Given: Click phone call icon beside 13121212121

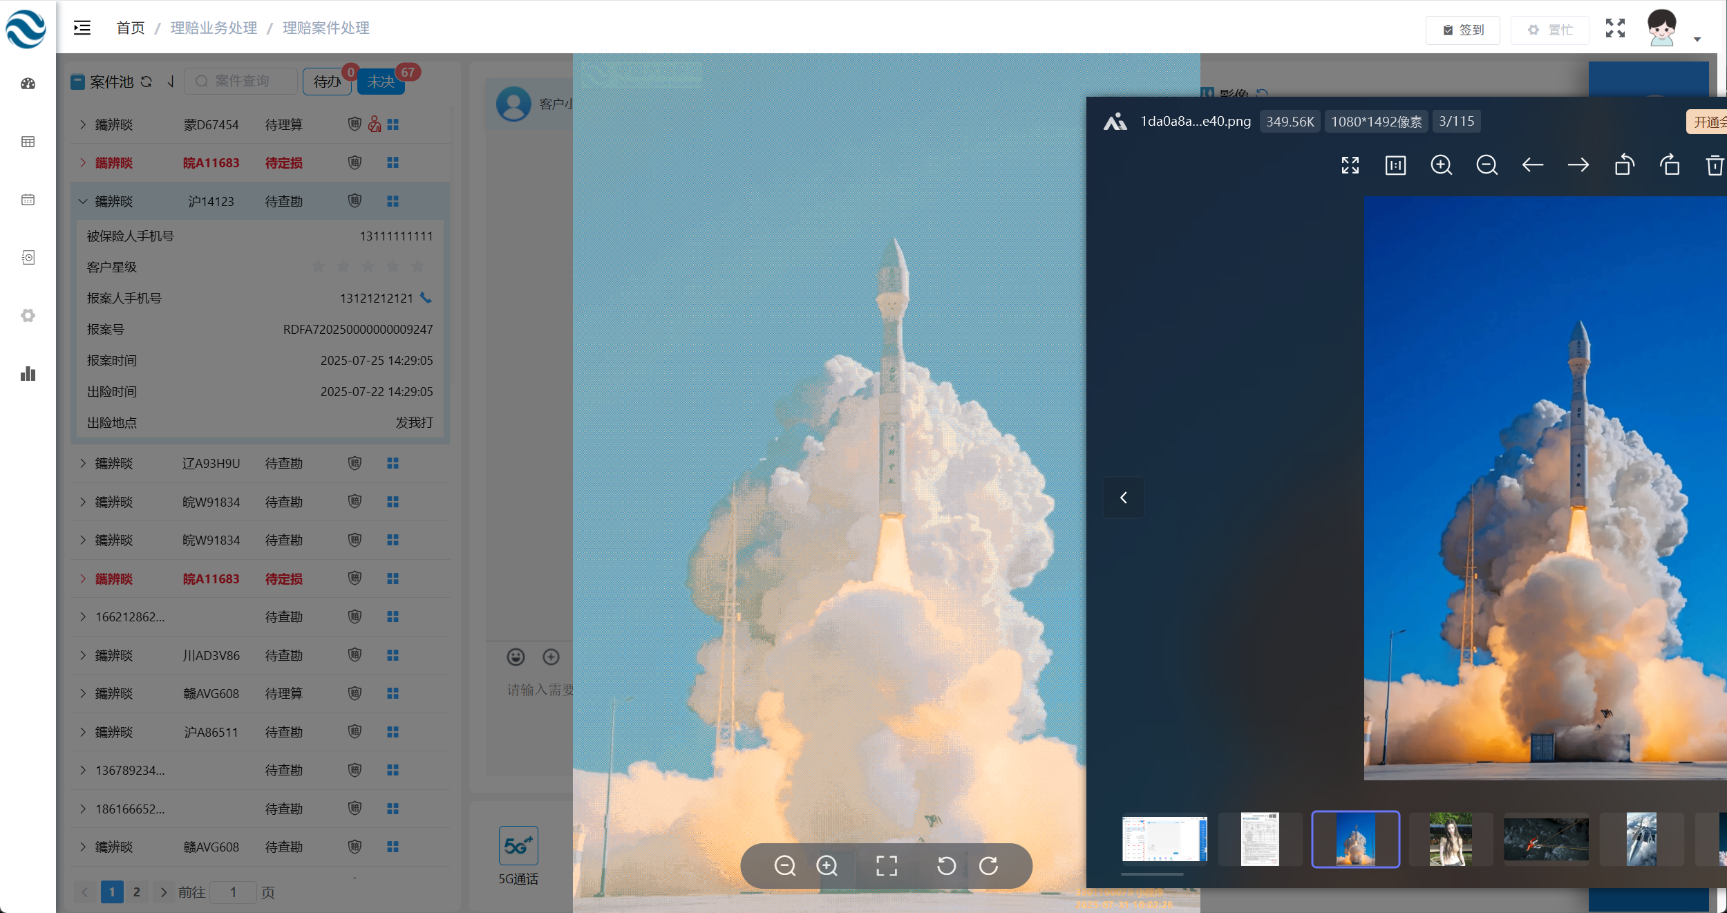Looking at the screenshot, I should point(426,298).
